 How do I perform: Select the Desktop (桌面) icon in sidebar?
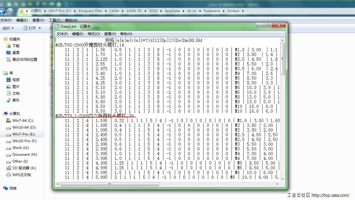(9, 53)
